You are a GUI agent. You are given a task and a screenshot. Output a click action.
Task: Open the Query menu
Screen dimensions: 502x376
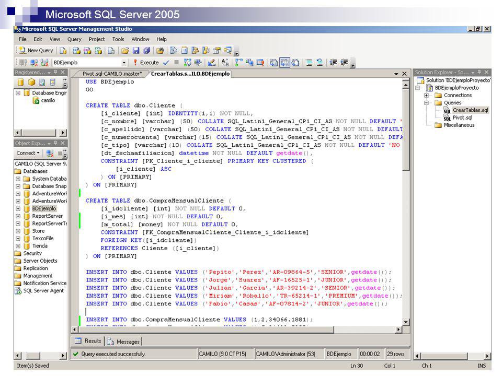tap(74, 39)
